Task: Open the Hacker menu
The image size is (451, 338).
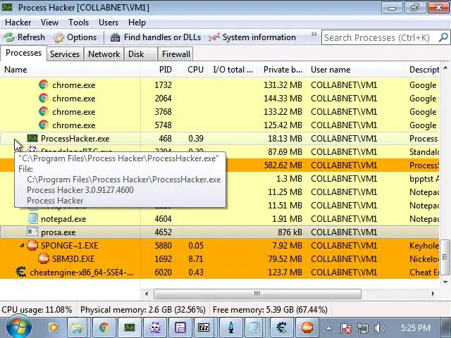Action: click(x=18, y=23)
